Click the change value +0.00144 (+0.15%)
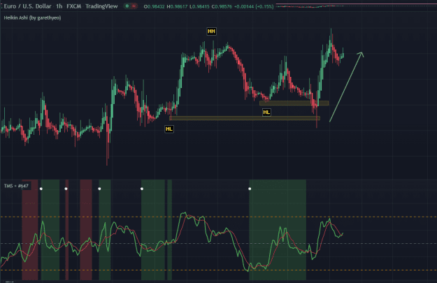The width and height of the screenshot is (437, 283). coord(254,6)
